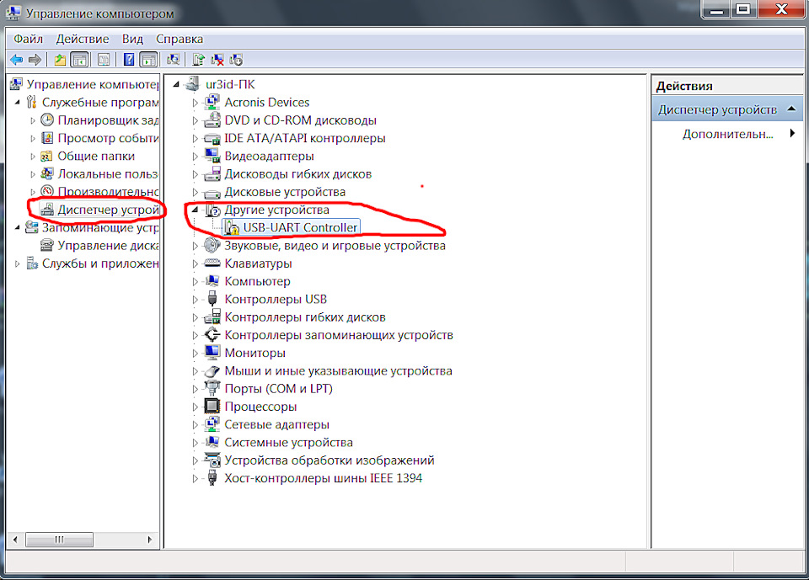Open the Действие menu
The width and height of the screenshot is (809, 580).
point(83,40)
